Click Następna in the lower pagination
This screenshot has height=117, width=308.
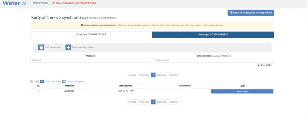[x=162, y=102]
